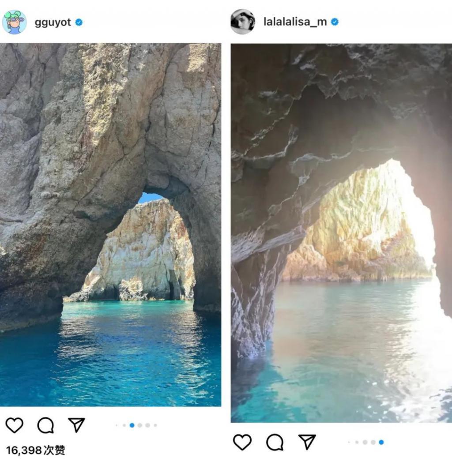
Task: Select the dot right after gguyot's blue dot
Action: (x=140, y=425)
